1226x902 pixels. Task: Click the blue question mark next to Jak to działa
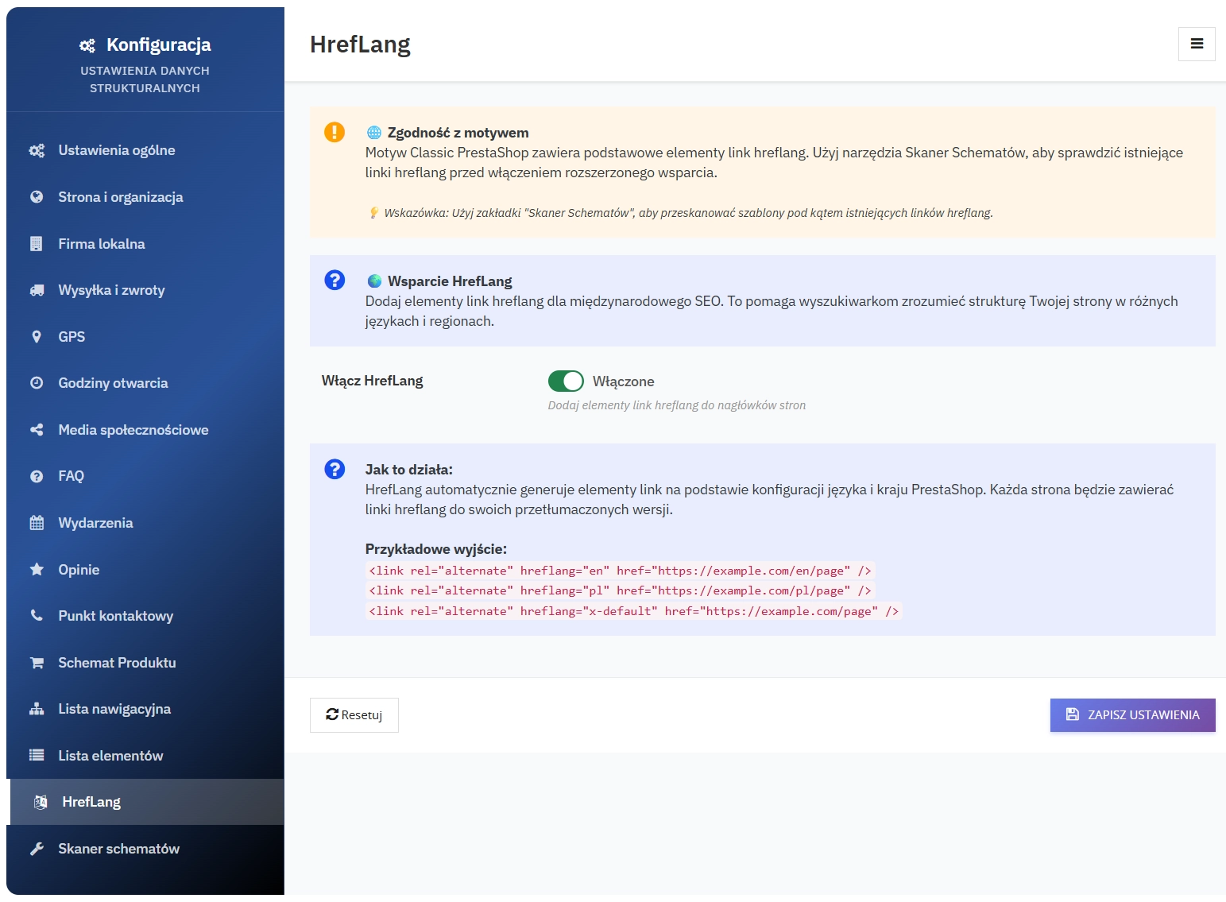[335, 469]
